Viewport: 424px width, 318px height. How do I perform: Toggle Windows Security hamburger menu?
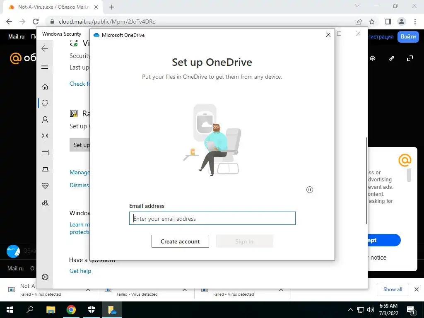click(x=45, y=67)
